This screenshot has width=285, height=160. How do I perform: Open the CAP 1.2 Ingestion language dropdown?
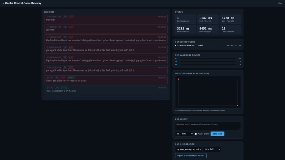(212, 149)
